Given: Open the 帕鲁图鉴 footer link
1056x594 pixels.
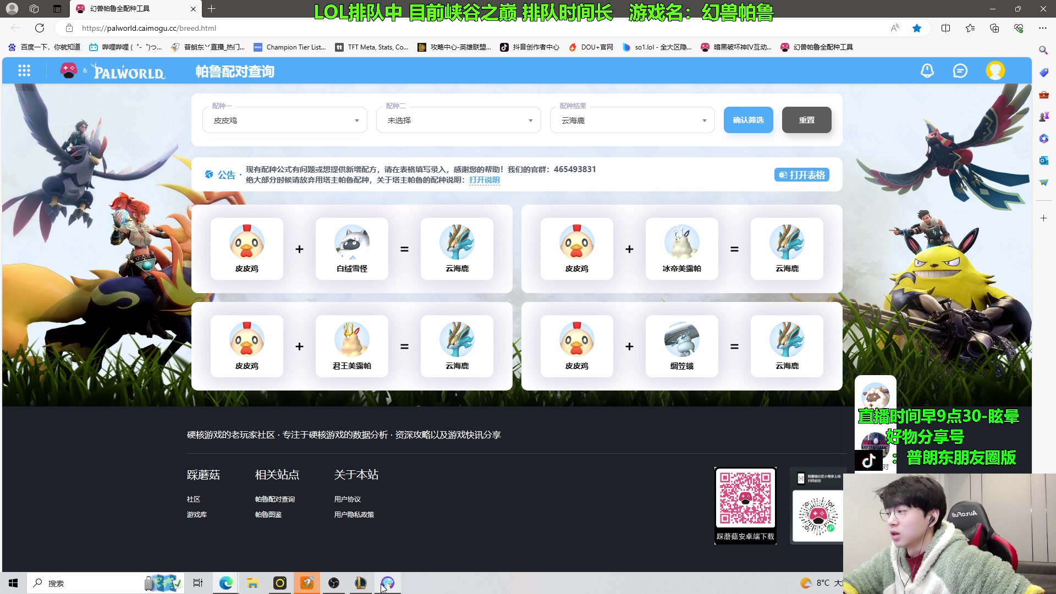Looking at the screenshot, I should pyautogui.click(x=268, y=515).
